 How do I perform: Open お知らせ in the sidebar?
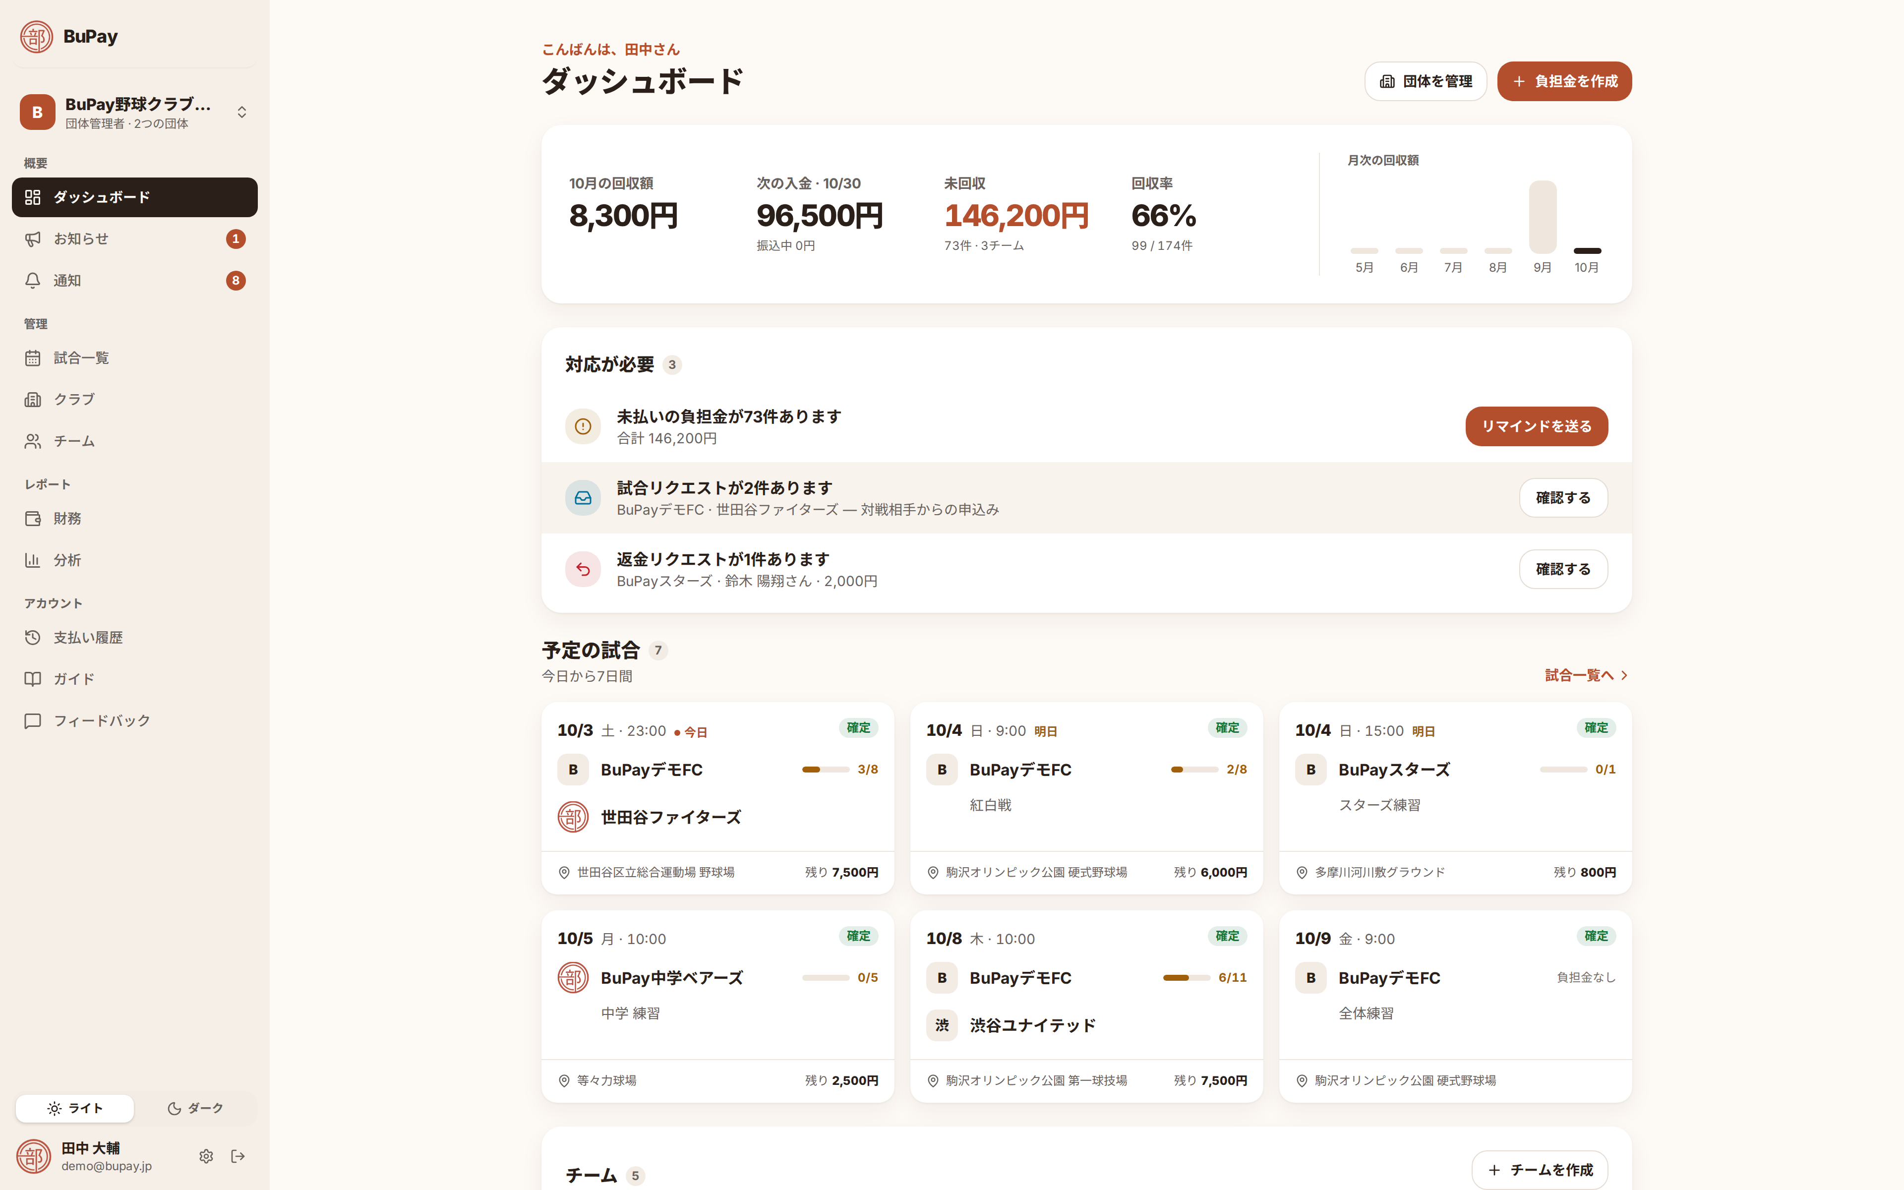click(134, 238)
